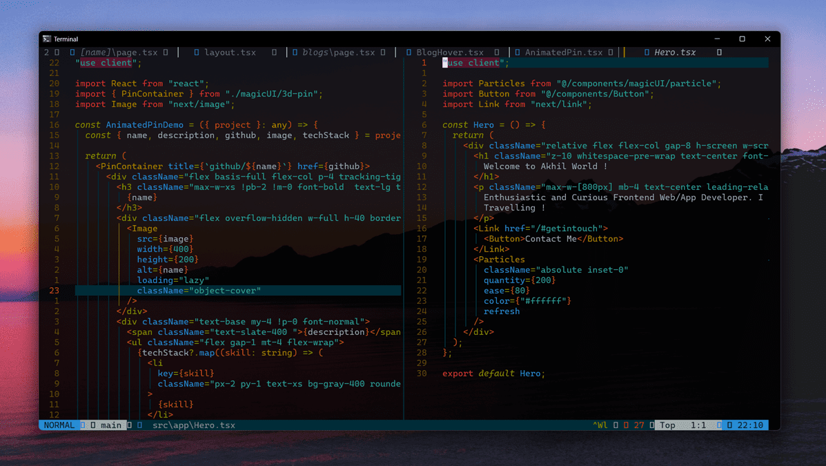Click the quantity={200} prop line

[x=520, y=280]
